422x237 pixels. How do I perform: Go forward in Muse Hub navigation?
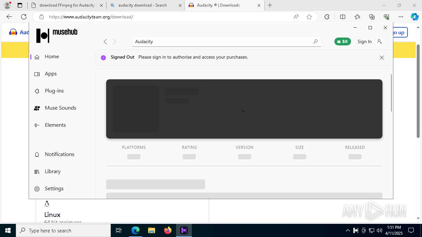point(115,41)
